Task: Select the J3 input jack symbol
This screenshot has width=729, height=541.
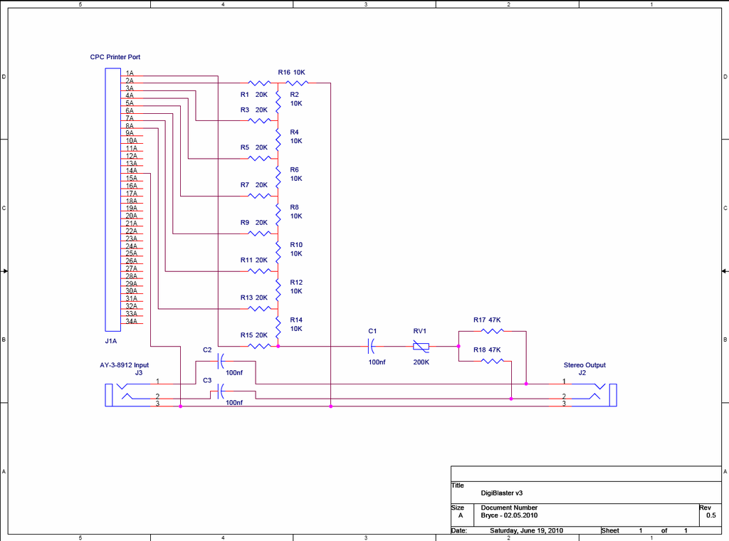Action: [x=128, y=395]
